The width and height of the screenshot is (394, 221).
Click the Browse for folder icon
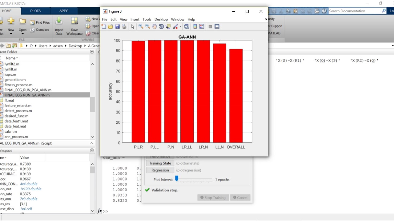click(x=14, y=46)
